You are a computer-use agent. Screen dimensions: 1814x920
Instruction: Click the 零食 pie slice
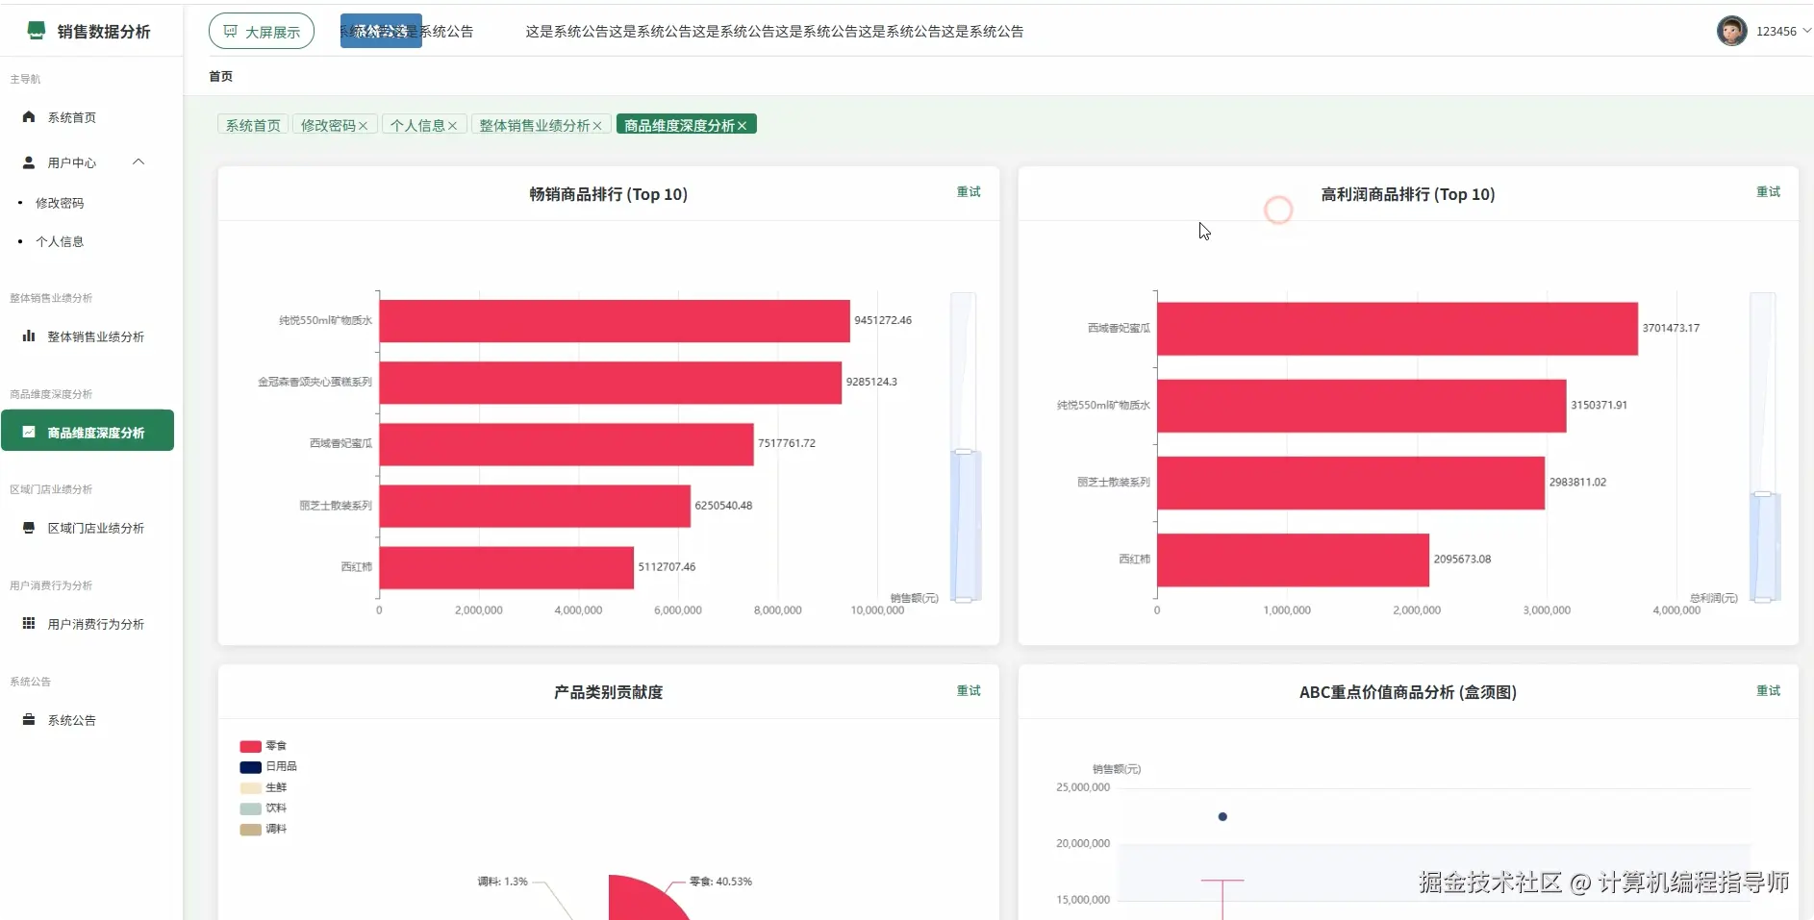click(x=642, y=901)
